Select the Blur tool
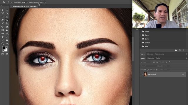This screenshot has width=188, height=105. (7, 30)
